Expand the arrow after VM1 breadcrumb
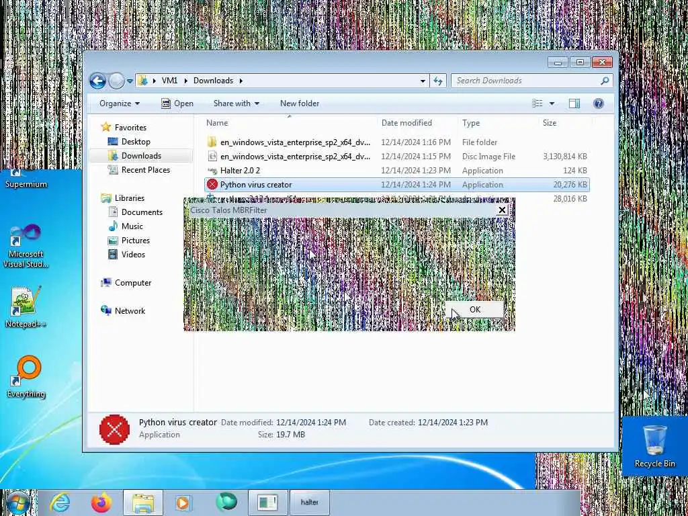 (185, 81)
